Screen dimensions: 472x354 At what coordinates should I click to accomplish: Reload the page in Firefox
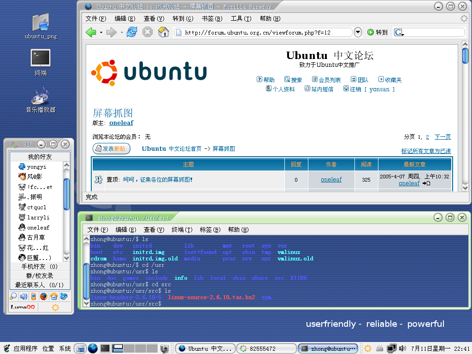click(131, 32)
